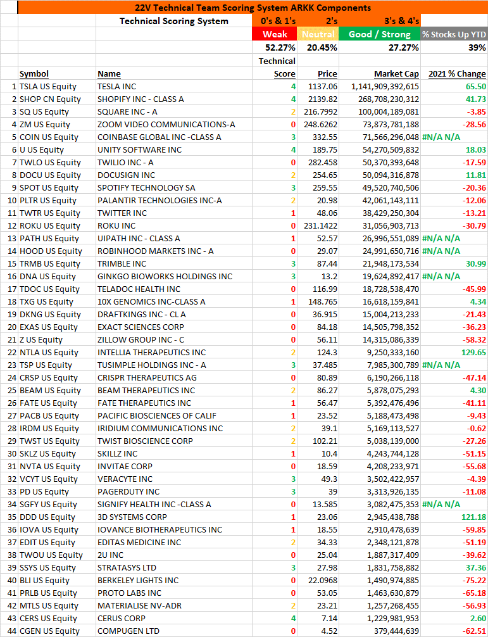Select 'MATERIALISE NV-ADR' name cell
Image resolution: width=488 pixels, height=637 pixels.
(174, 605)
